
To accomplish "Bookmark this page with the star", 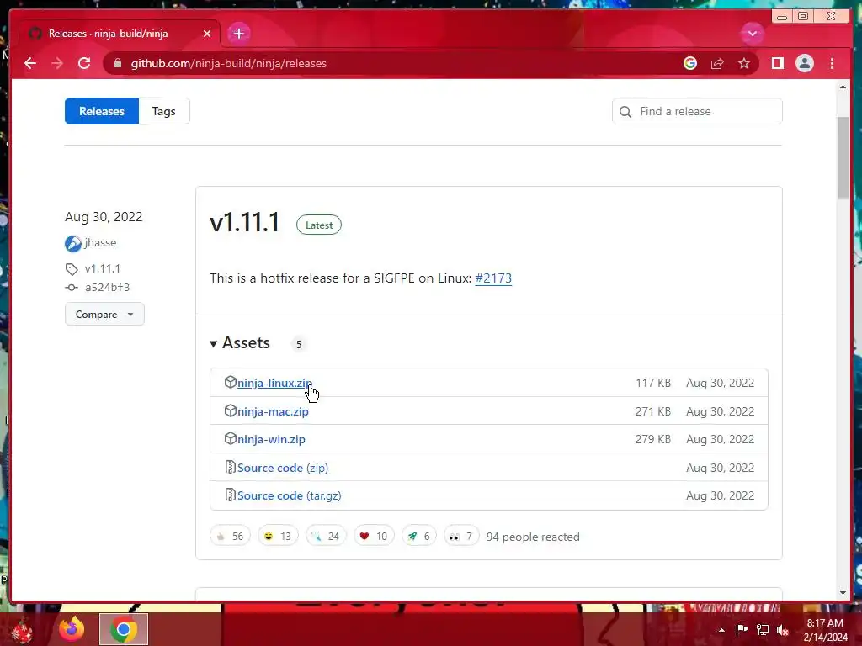I will 744,64.
